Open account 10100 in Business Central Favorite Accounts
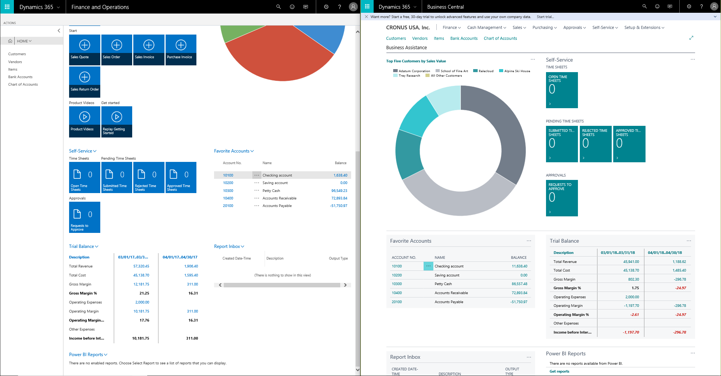Viewport: 721px width, 376px height. (x=397, y=266)
